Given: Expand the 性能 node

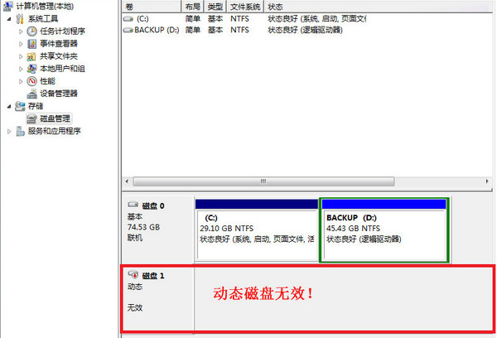Looking at the screenshot, I should pyautogui.click(x=21, y=81).
